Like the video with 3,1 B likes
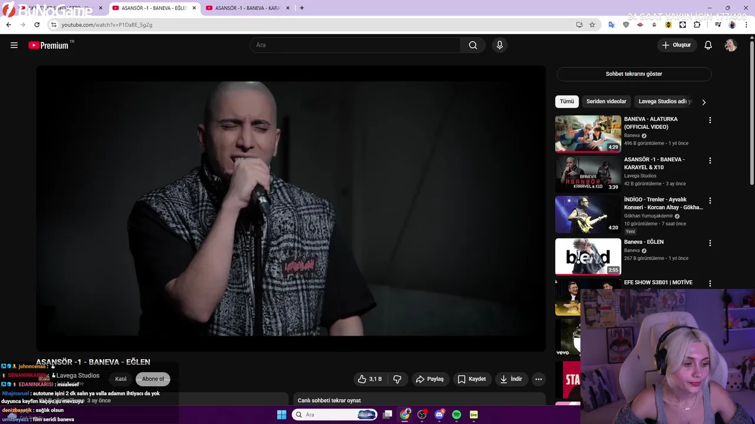 (x=370, y=379)
